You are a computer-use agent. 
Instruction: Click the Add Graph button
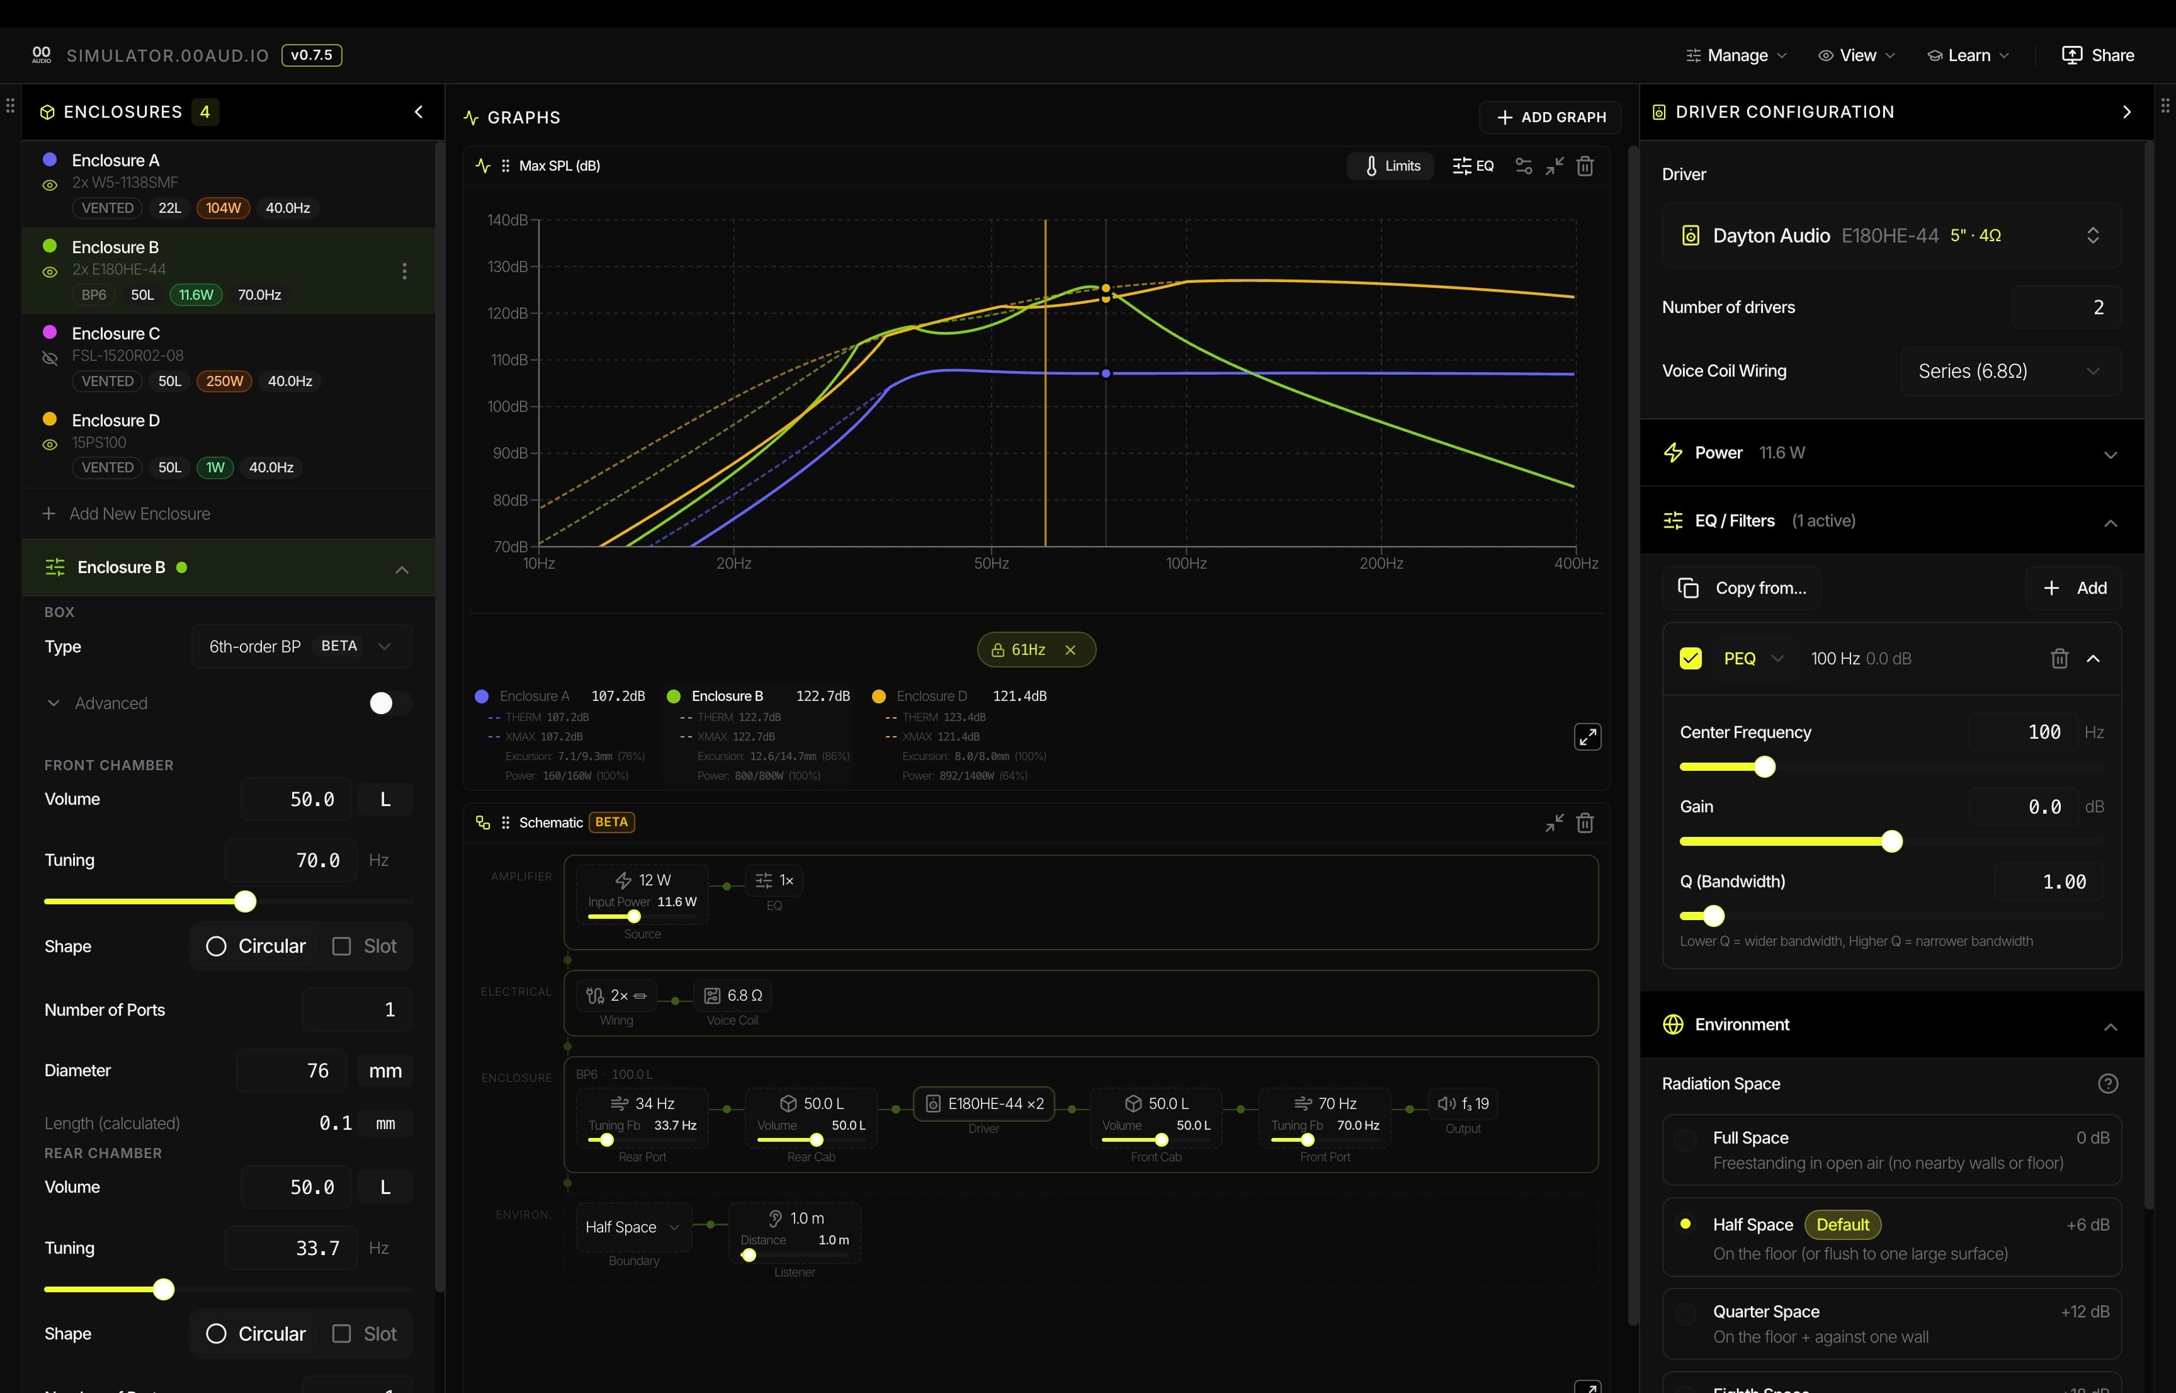coord(1550,117)
